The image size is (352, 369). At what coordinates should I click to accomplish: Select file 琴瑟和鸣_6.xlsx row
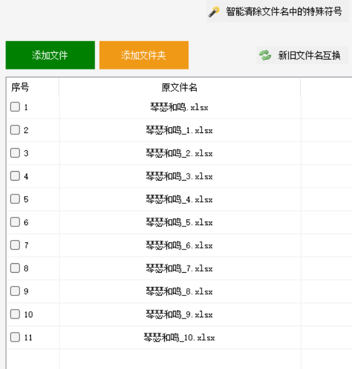(x=180, y=245)
